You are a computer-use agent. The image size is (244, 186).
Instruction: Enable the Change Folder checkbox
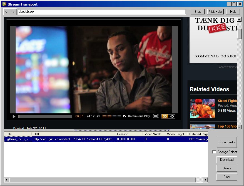[x=214, y=152]
